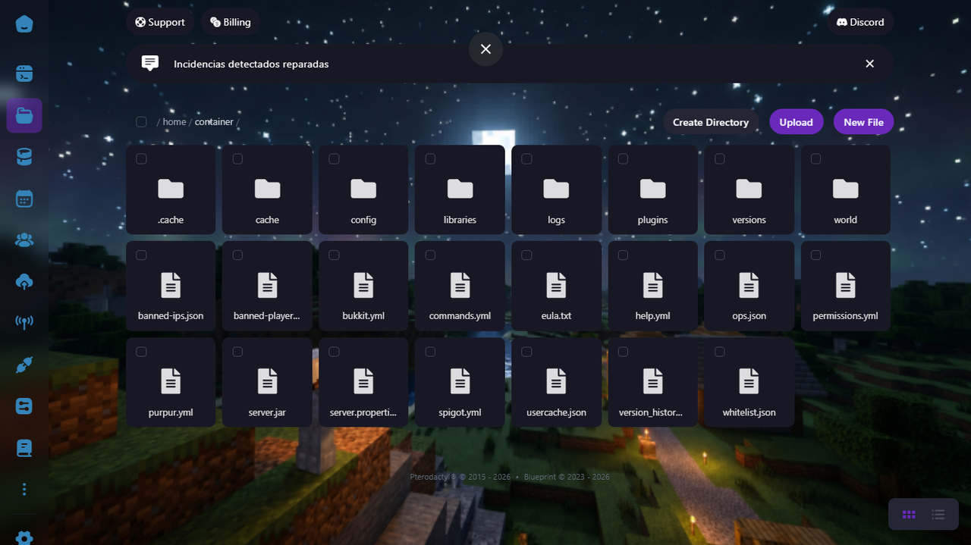This screenshot has width=971, height=545.
Task: Open the schedules calendar sidebar icon
Action: 24,199
